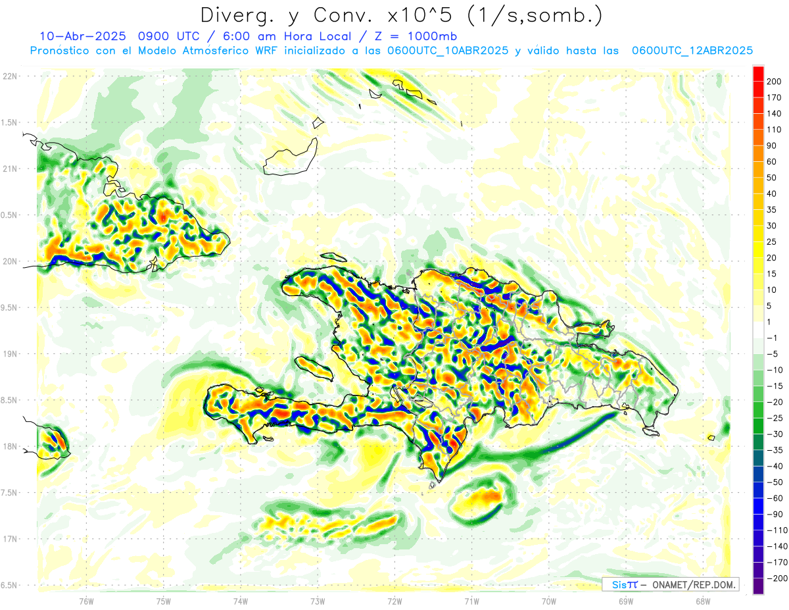Click the 70W longitude label
Screen dimensions: 789x610
(548, 601)
